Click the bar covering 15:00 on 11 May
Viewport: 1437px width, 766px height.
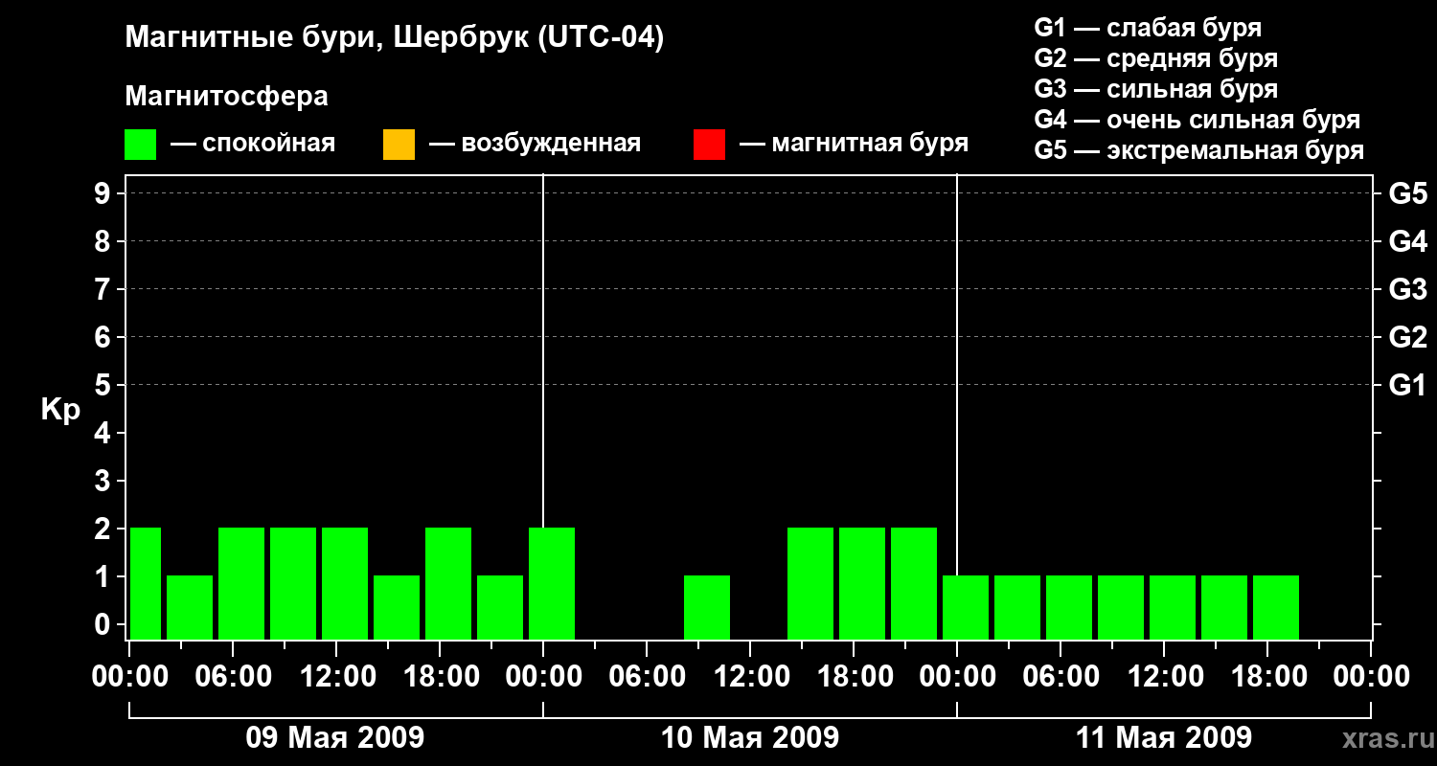tap(1224, 607)
